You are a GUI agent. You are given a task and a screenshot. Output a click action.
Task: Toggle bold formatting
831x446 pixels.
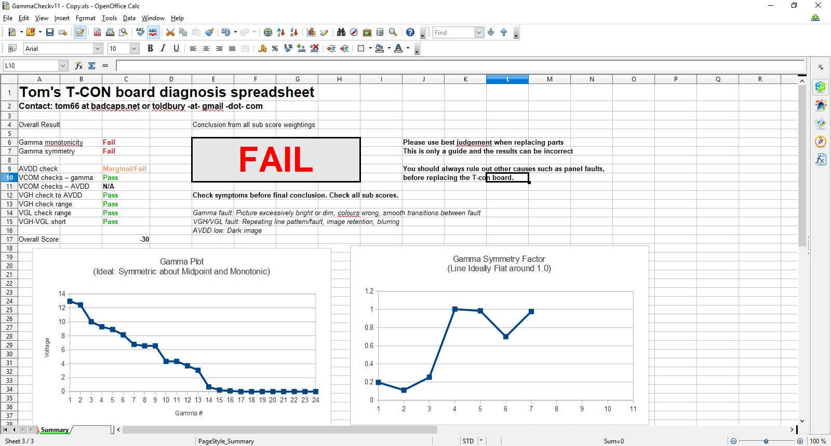pyautogui.click(x=151, y=48)
